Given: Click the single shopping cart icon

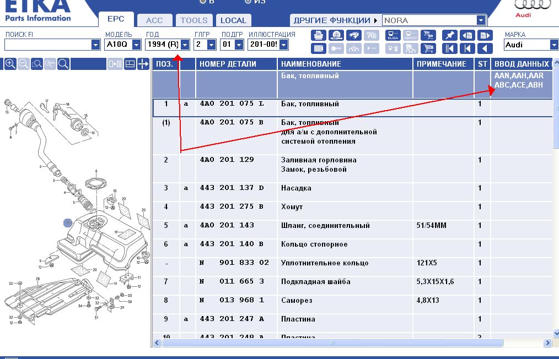Looking at the screenshot, I should [428, 48].
